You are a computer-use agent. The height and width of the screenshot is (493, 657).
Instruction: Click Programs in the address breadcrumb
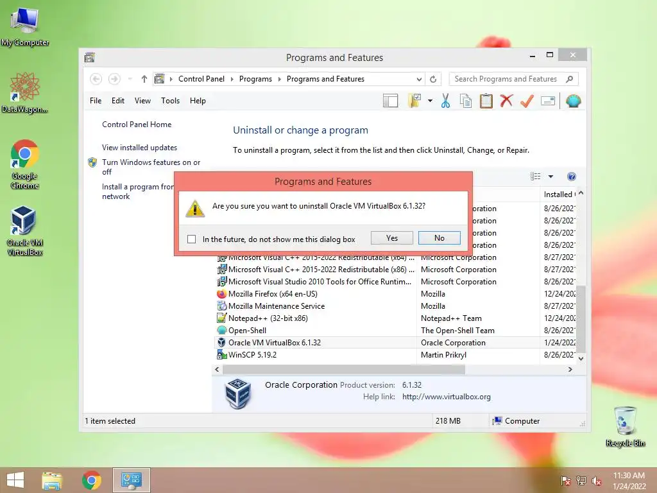coord(255,79)
